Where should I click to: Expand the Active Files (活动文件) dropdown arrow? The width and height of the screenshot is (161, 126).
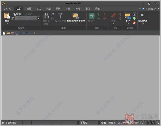(x=143, y=24)
